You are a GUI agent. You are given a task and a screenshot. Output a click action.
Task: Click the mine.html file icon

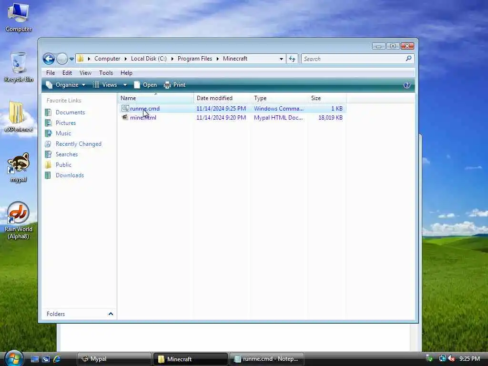[125, 117]
